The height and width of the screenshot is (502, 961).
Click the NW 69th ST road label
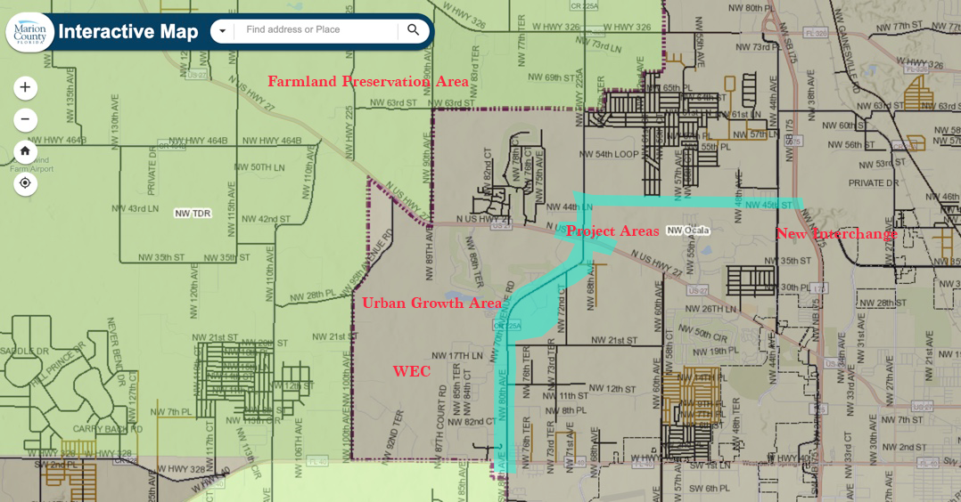[552, 77]
